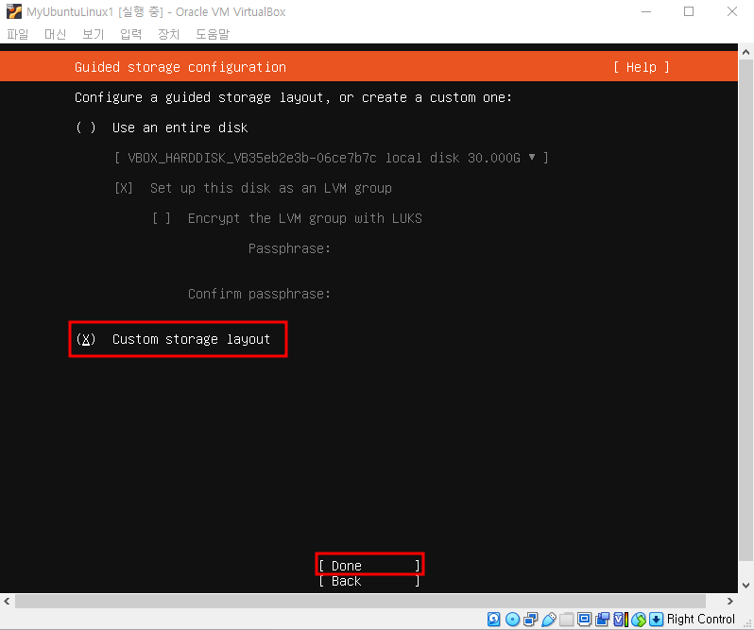Click the hard disk activity status icon

pos(493,619)
